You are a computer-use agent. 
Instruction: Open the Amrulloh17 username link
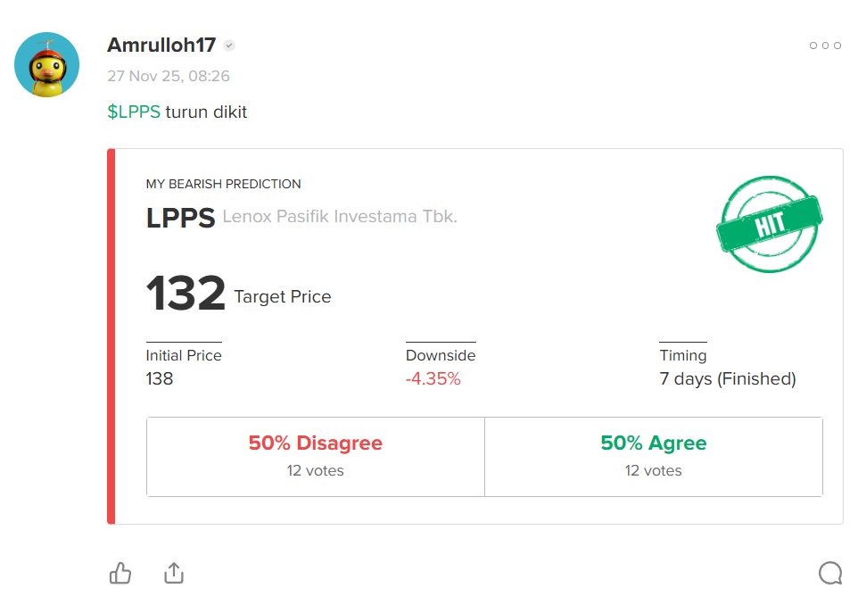click(x=161, y=46)
